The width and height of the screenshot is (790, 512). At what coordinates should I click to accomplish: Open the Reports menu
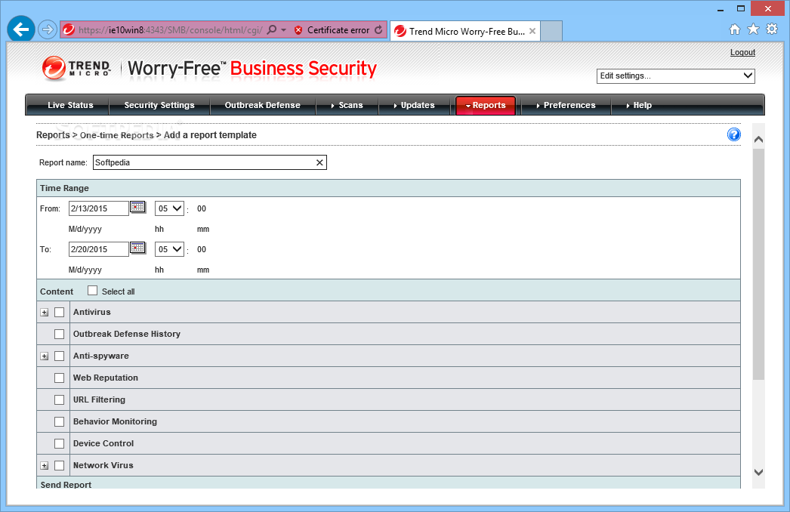(486, 105)
